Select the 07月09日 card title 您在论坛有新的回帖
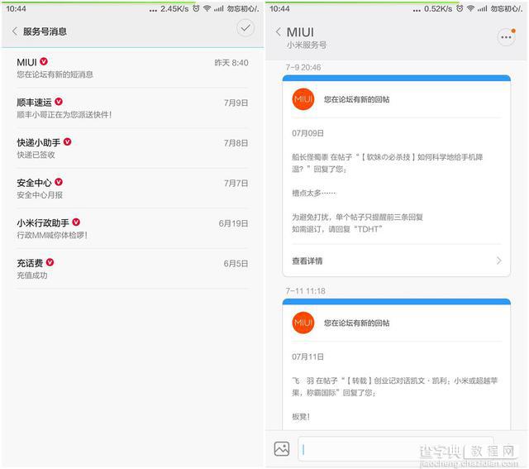Screen dimensions: 529x469 (356, 99)
